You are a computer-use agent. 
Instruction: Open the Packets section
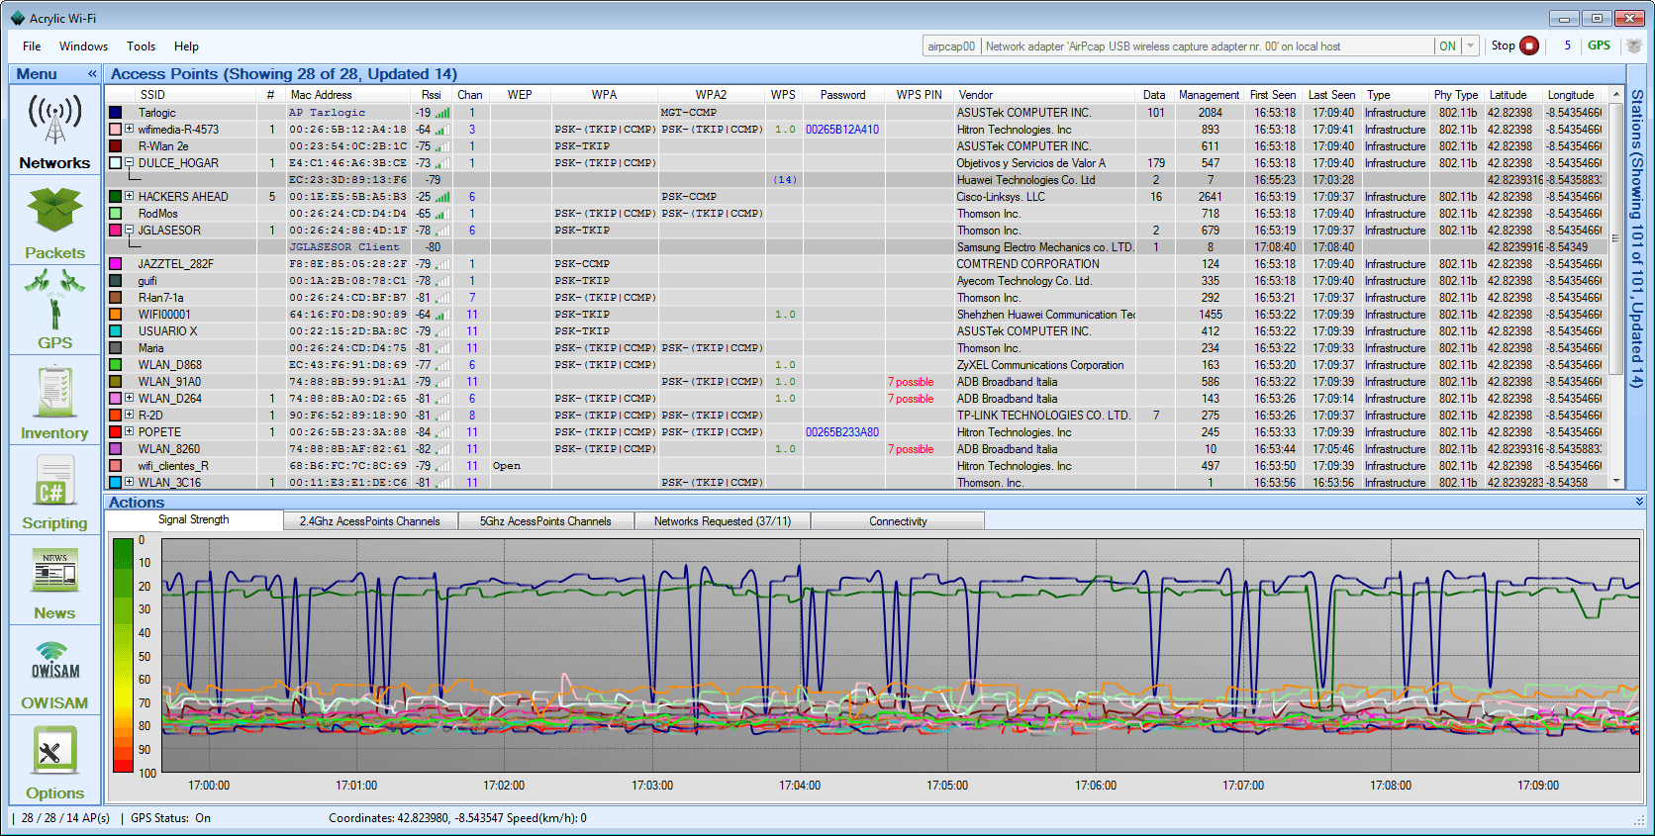(x=54, y=222)
